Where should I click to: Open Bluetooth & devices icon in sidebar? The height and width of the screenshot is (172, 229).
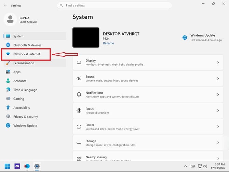[x=8, y=45]
